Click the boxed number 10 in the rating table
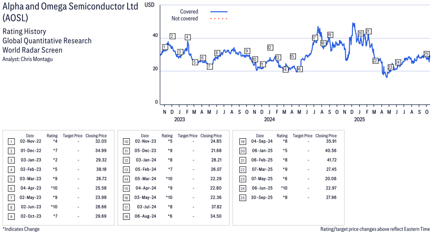 (125, 141)
